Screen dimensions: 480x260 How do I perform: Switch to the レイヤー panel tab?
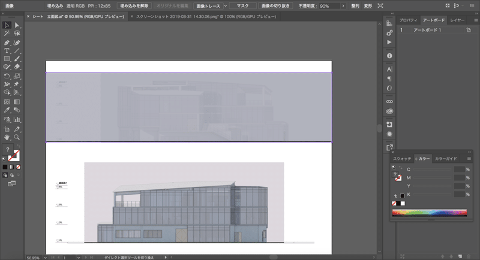tap(457, 20)
